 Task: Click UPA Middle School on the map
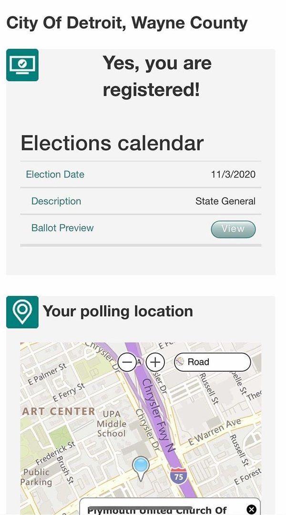click(112, 423)
